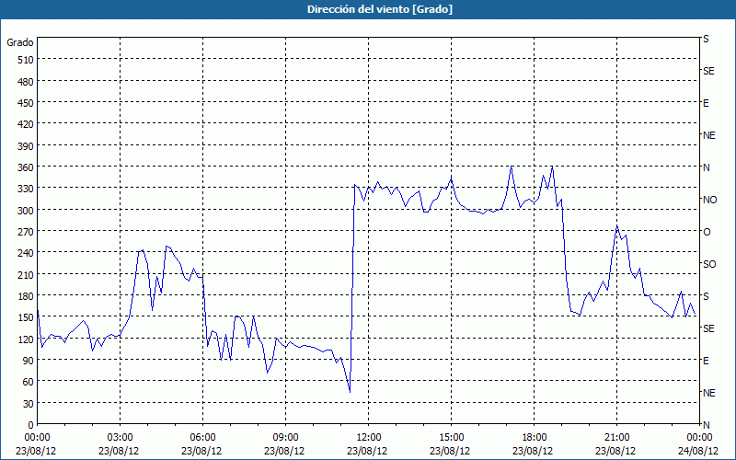Image resolution: width=736 pixels, height=460 pixels.
Task: Click the 15:00 time label
Action: (451, 438)
